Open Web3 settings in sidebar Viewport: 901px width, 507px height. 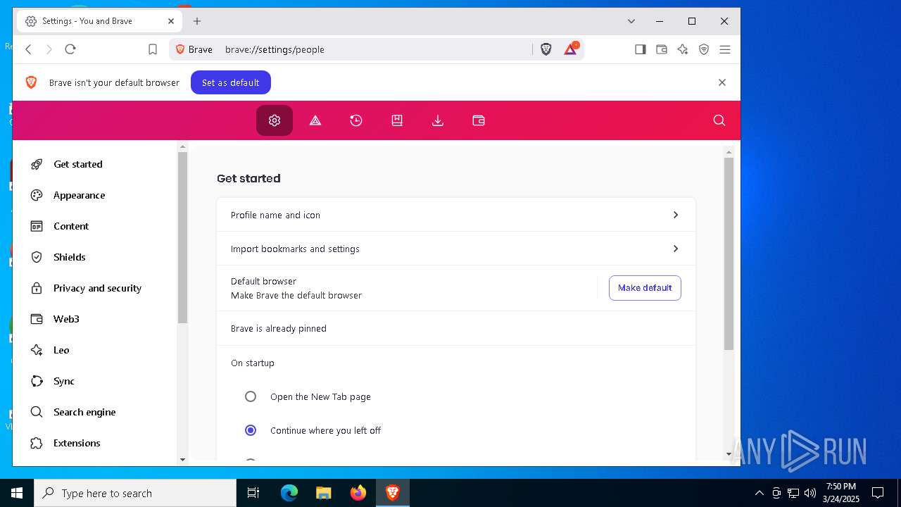click(x=66, y=319)
